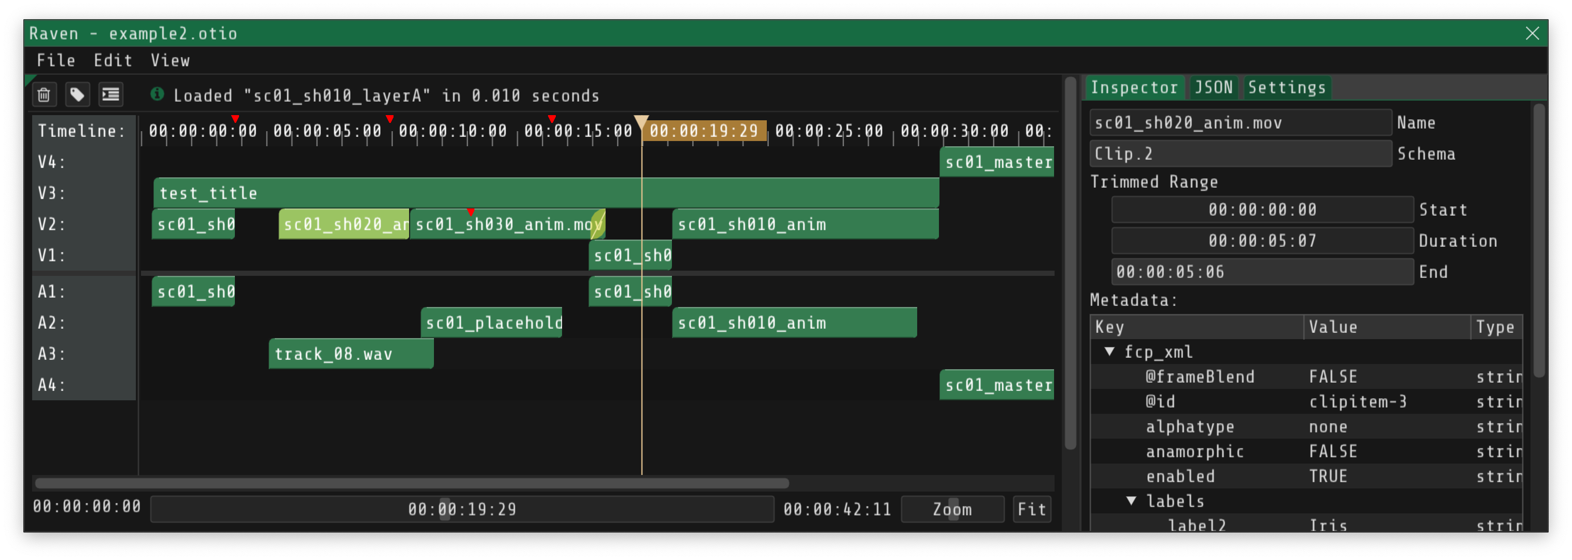The height and width of the screenshot is (560, 1572).
Task: Click the Name field sc01_sh020_anim.mov
Action: pyautogui.click(x=1240, y=123)
